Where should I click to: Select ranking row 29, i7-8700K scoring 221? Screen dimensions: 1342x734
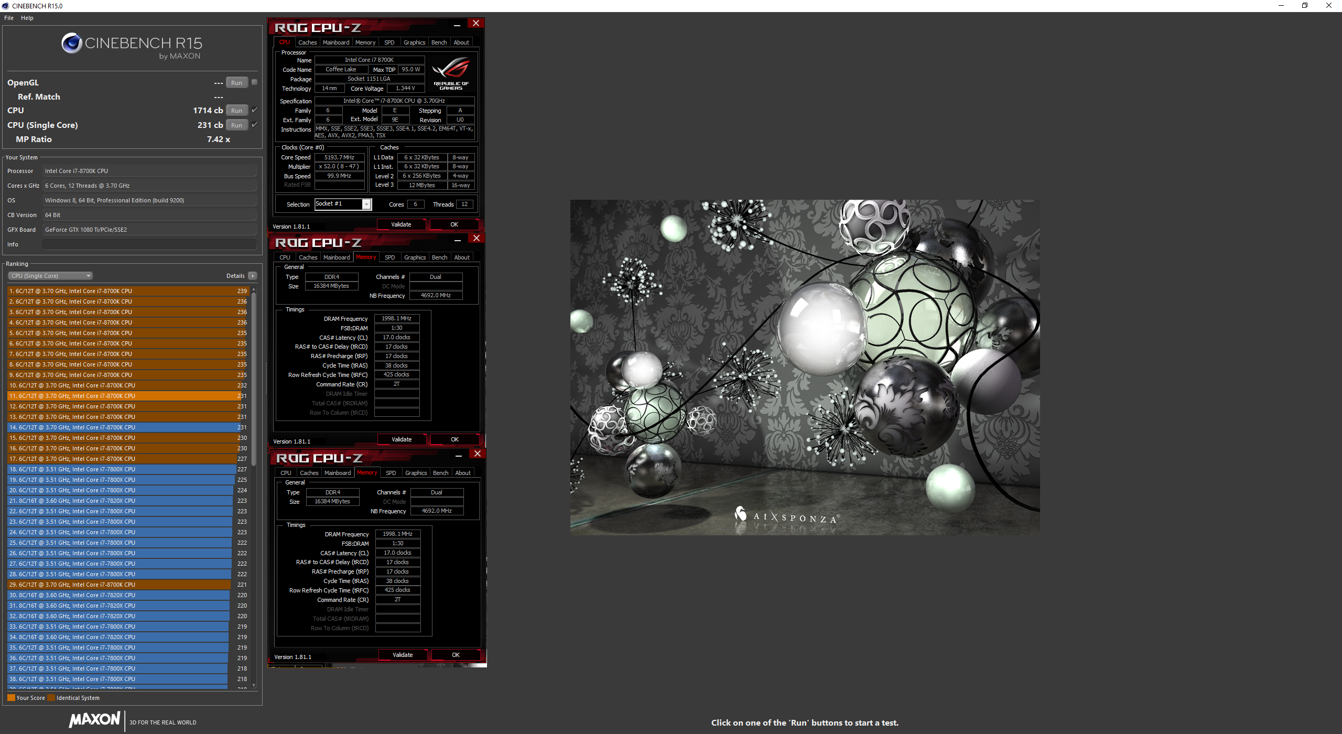coord(128,585)
